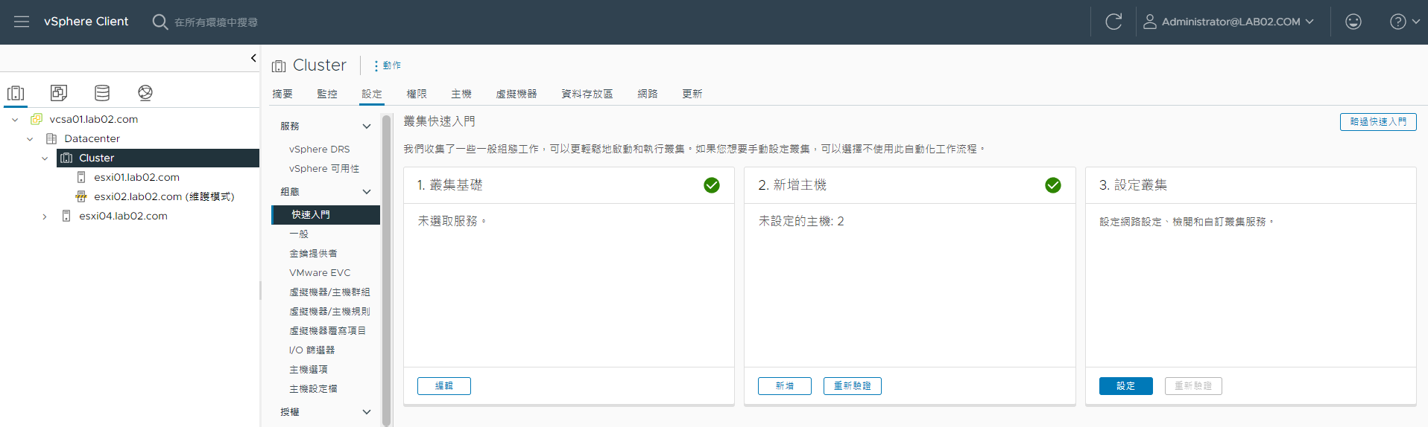This screenshot has width=1428, height=427.
Task: Collapse the Datacenter tree node
Action: pyautogui.click(x=30, y=139)
